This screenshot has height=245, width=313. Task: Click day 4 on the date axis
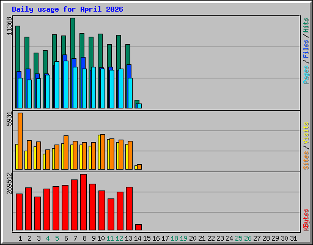point(48,238)
